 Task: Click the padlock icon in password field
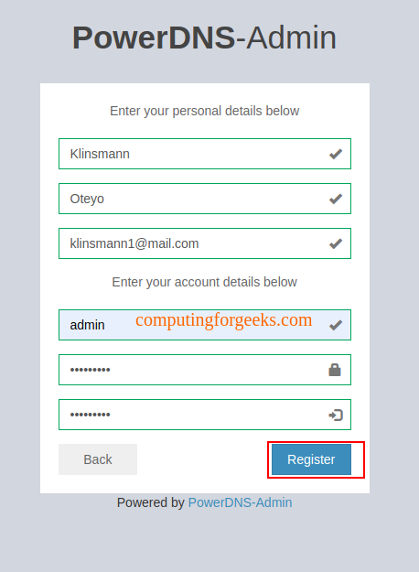[x=335, y=370]
